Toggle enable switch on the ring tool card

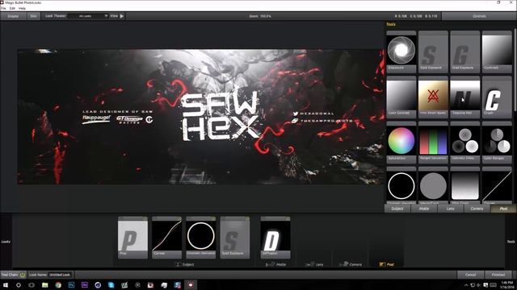coord(213,218)
